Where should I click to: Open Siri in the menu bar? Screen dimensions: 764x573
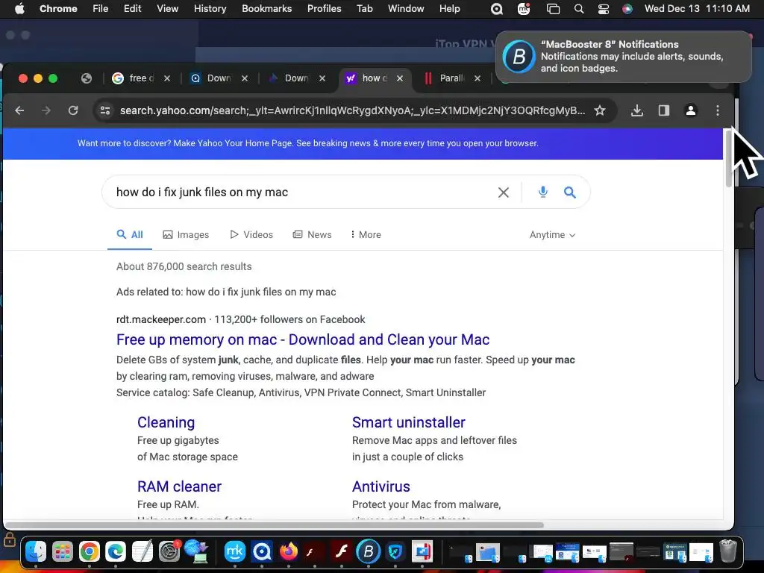pyautogui.click(x=627, y=9)
